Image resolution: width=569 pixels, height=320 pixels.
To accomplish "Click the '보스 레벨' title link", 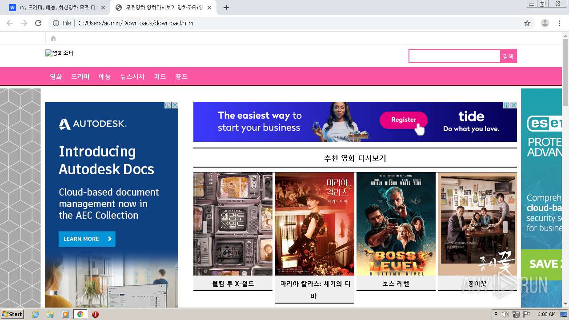I will point(396,283).
